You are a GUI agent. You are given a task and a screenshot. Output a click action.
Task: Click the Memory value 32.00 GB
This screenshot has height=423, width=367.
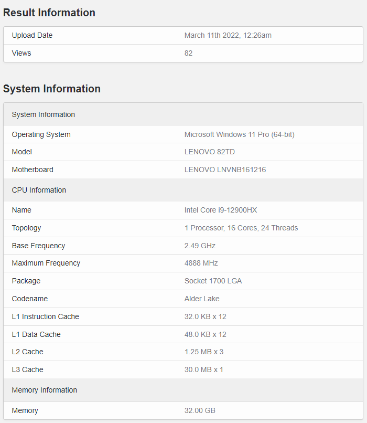(200, 410)
